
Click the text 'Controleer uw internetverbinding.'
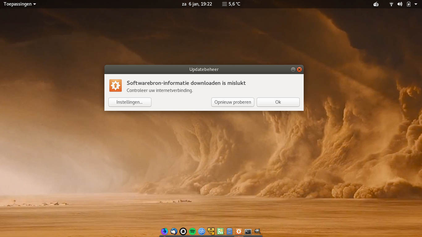point(160,90)
